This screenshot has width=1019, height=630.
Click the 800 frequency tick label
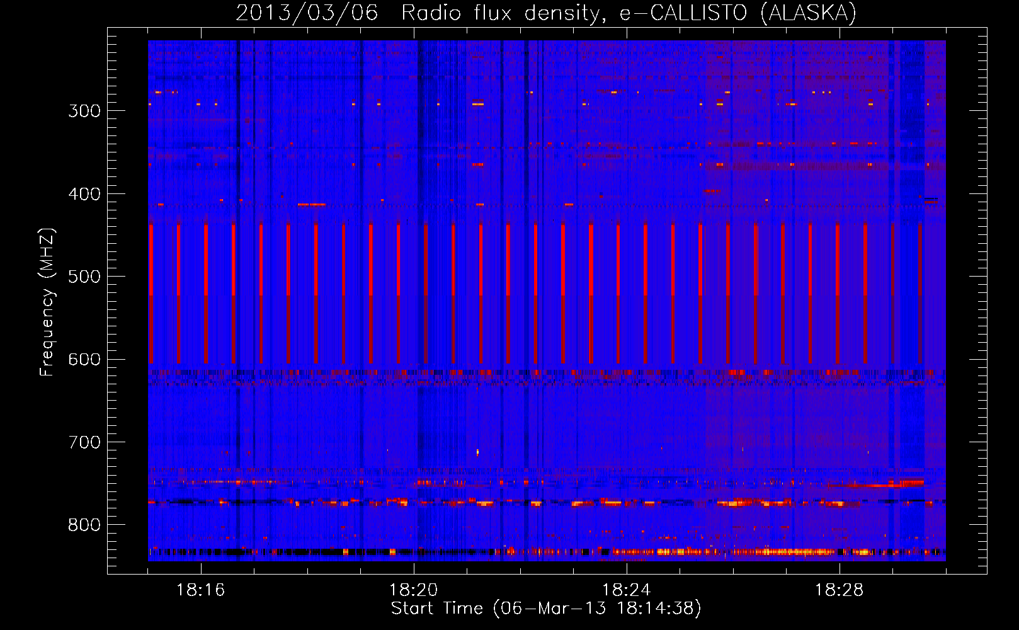pyautogui.click(x=84, y=525)
